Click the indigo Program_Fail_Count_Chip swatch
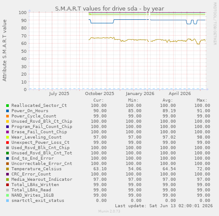This screenshot has width=219, height=216. [x=7, y=127]
